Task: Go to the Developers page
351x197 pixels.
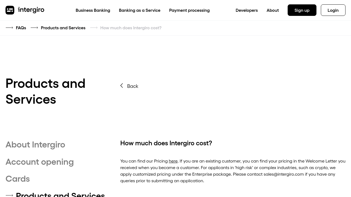Action: click(247, 10)
